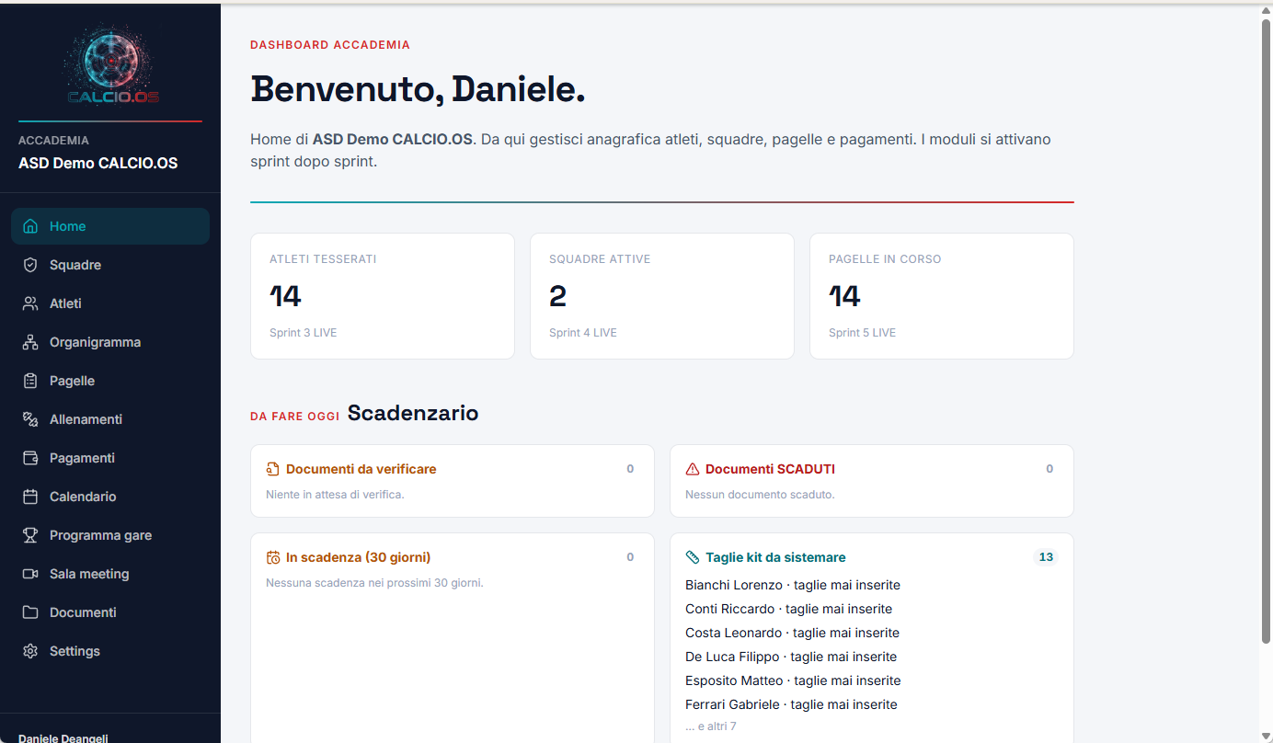
Task: Open the In scadenza (30 giorni) heading
Action: click(358, 557)
